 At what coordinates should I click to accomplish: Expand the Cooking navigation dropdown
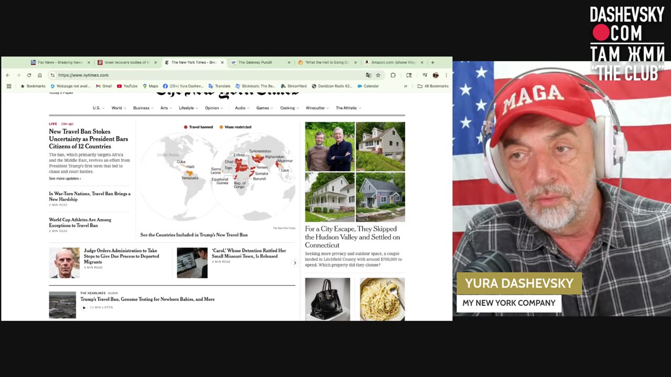[289, 108]
